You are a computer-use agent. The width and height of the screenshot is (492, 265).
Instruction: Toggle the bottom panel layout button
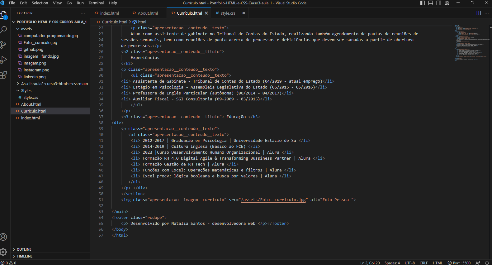click(431, 3)
